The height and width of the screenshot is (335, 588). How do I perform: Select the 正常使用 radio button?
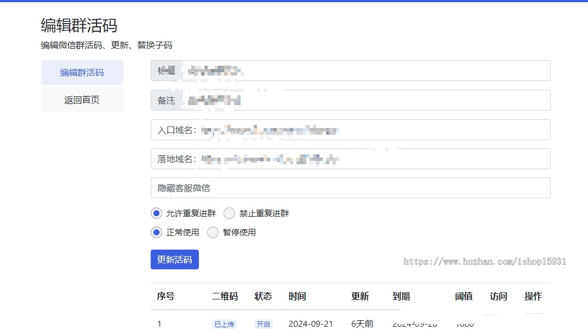[x=156, y=232]
